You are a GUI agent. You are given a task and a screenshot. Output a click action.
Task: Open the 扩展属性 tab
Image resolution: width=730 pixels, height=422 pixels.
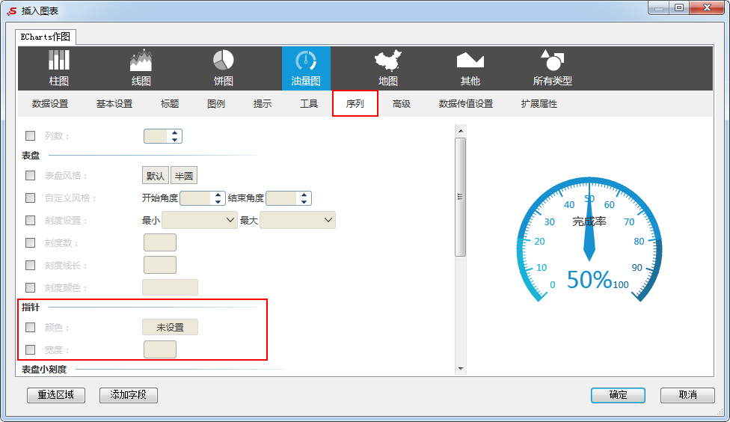(x=539, y=103)
